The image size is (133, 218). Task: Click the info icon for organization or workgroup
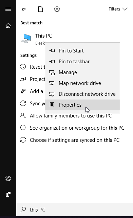click(23, 128)
